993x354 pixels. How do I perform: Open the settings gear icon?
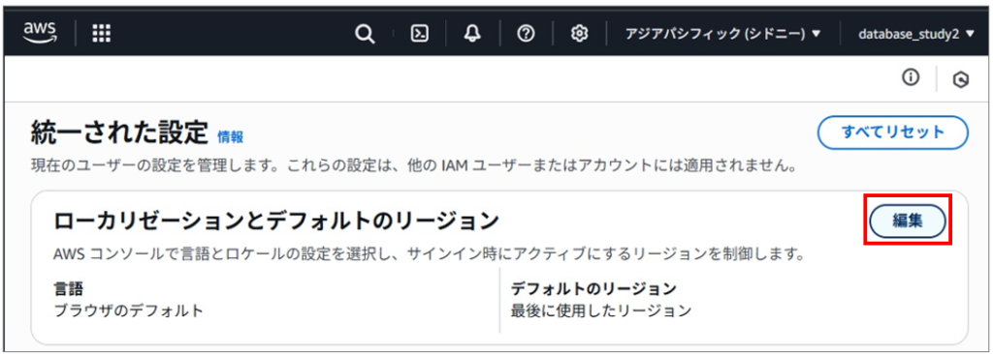tap(579, 34)
